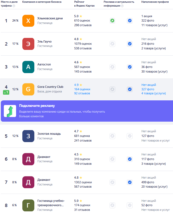173x216 pixels.
Task: Open the 92 отзывов link
Action: (x=82, y=93)
